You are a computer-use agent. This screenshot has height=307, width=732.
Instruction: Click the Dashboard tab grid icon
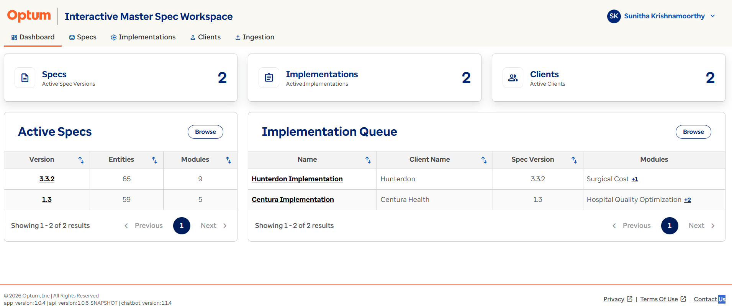[14, 37]
